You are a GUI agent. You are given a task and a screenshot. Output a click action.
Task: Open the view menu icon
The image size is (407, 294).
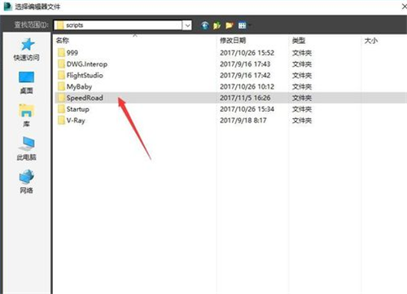point(242,25)
